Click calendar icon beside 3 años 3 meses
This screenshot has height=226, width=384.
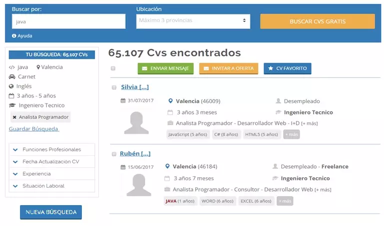(x=170, y=113)
